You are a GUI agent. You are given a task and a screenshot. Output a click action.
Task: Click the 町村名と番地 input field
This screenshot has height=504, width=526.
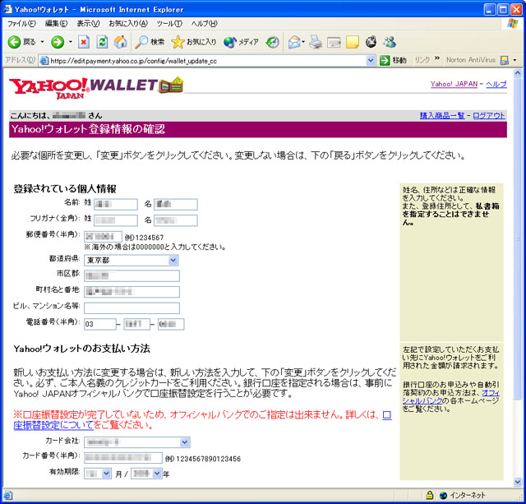tap(131, 292)
